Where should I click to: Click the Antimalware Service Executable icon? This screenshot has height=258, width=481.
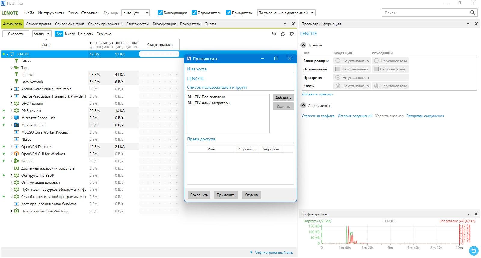17,89
